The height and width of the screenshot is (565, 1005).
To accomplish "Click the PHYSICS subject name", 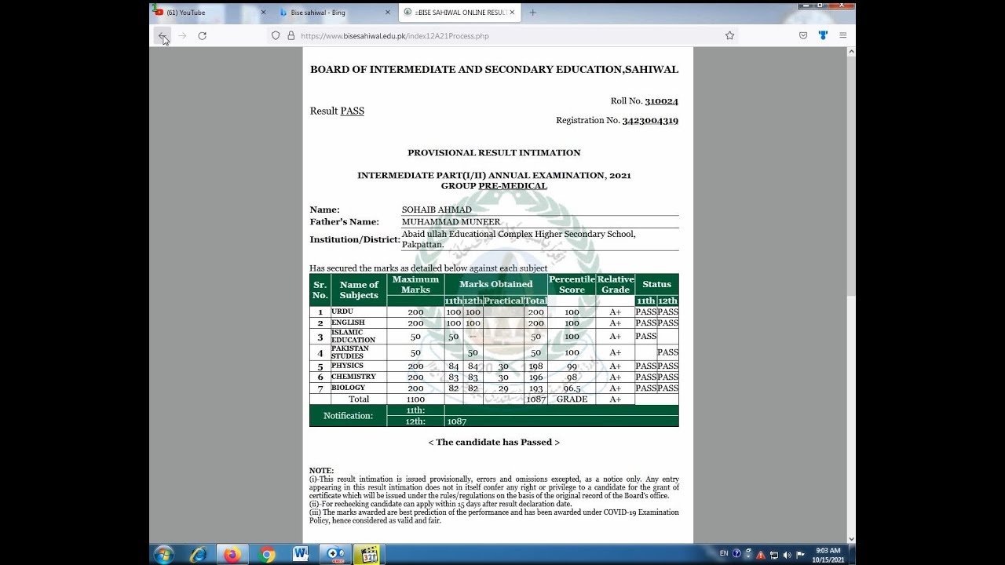I will 347,366.
